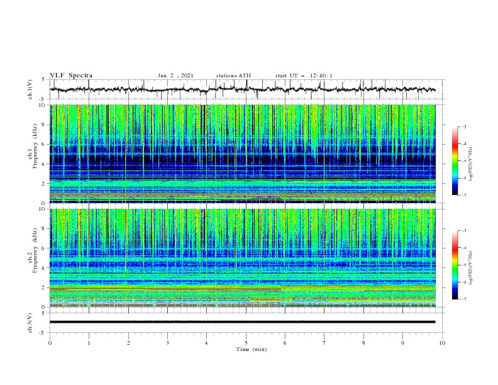The height and width of the screenshot is (385, 498).
Task: Click the ch.1 spectrogram color scale bar
Action: tap(455, 160)
